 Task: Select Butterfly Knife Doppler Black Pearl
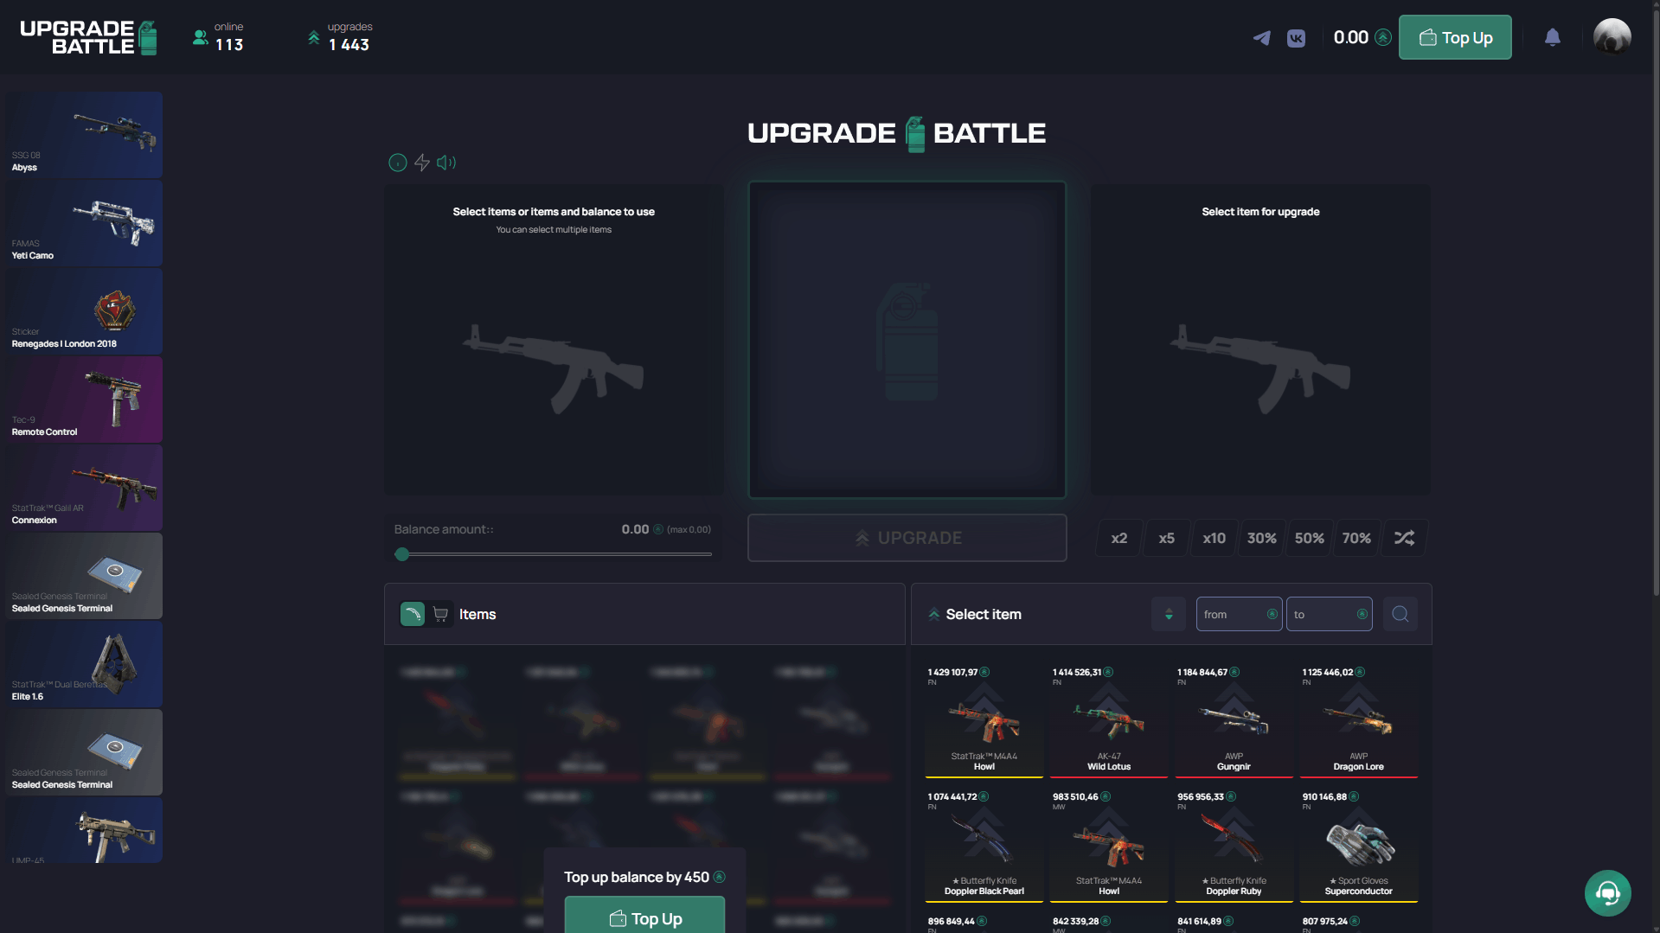(x=984, y=846)
